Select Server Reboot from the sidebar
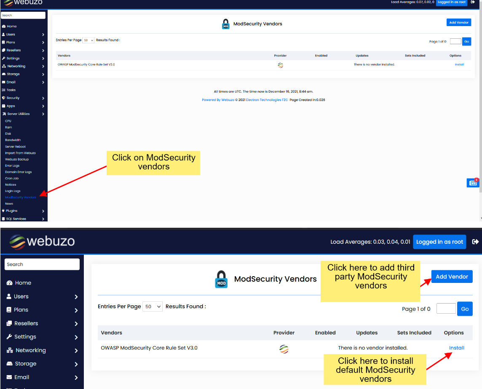Viewport: 482px width, 389px height. [15, 147]
